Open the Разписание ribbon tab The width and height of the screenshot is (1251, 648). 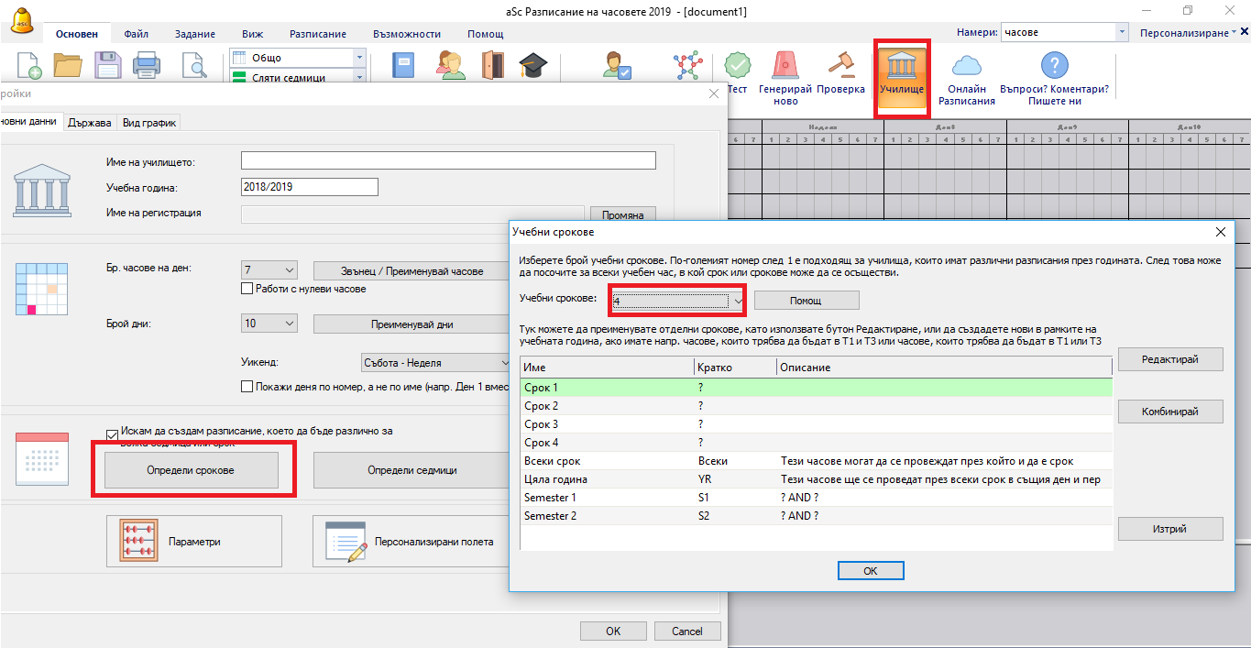pos(317,34)
